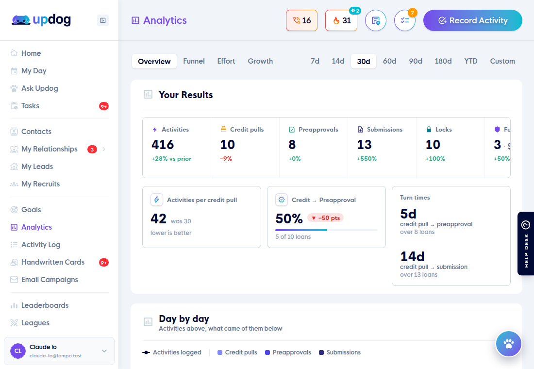Click the Contacts icon in sidebar

(x=14, y=132)
